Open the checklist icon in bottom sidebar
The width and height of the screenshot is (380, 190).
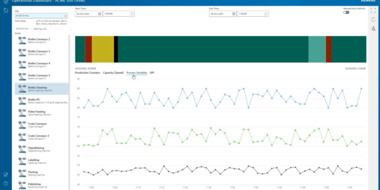tap(6, 174)
